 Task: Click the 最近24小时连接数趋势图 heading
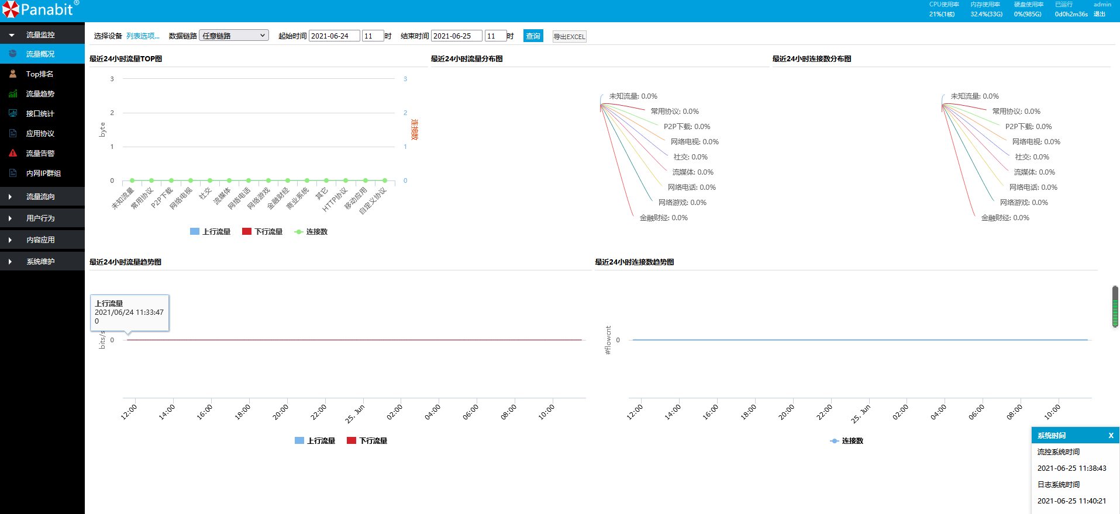point(635,262)
